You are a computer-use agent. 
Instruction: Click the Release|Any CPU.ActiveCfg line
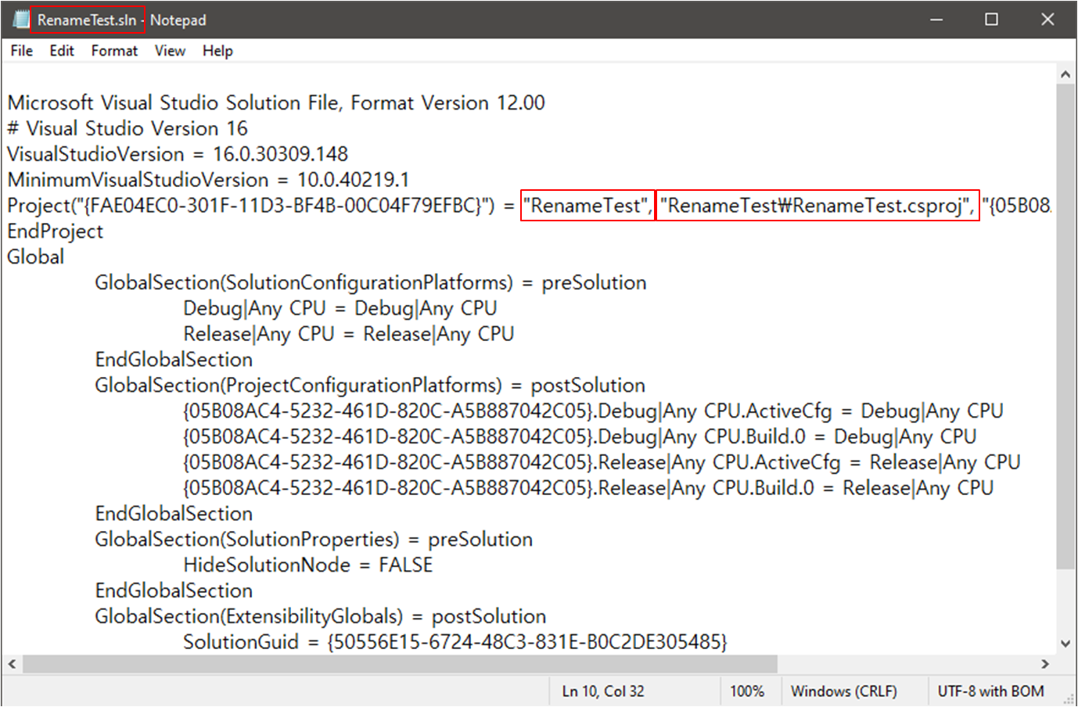pos(602,463)
